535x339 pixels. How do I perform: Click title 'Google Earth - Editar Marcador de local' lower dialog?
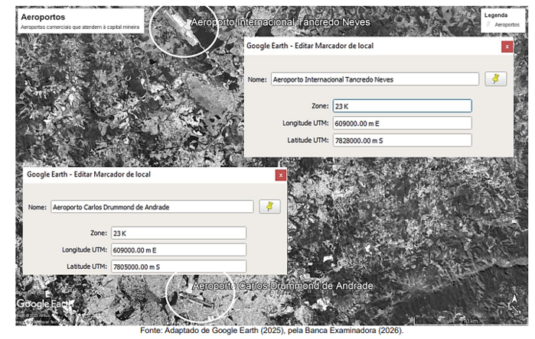(89, 174)
